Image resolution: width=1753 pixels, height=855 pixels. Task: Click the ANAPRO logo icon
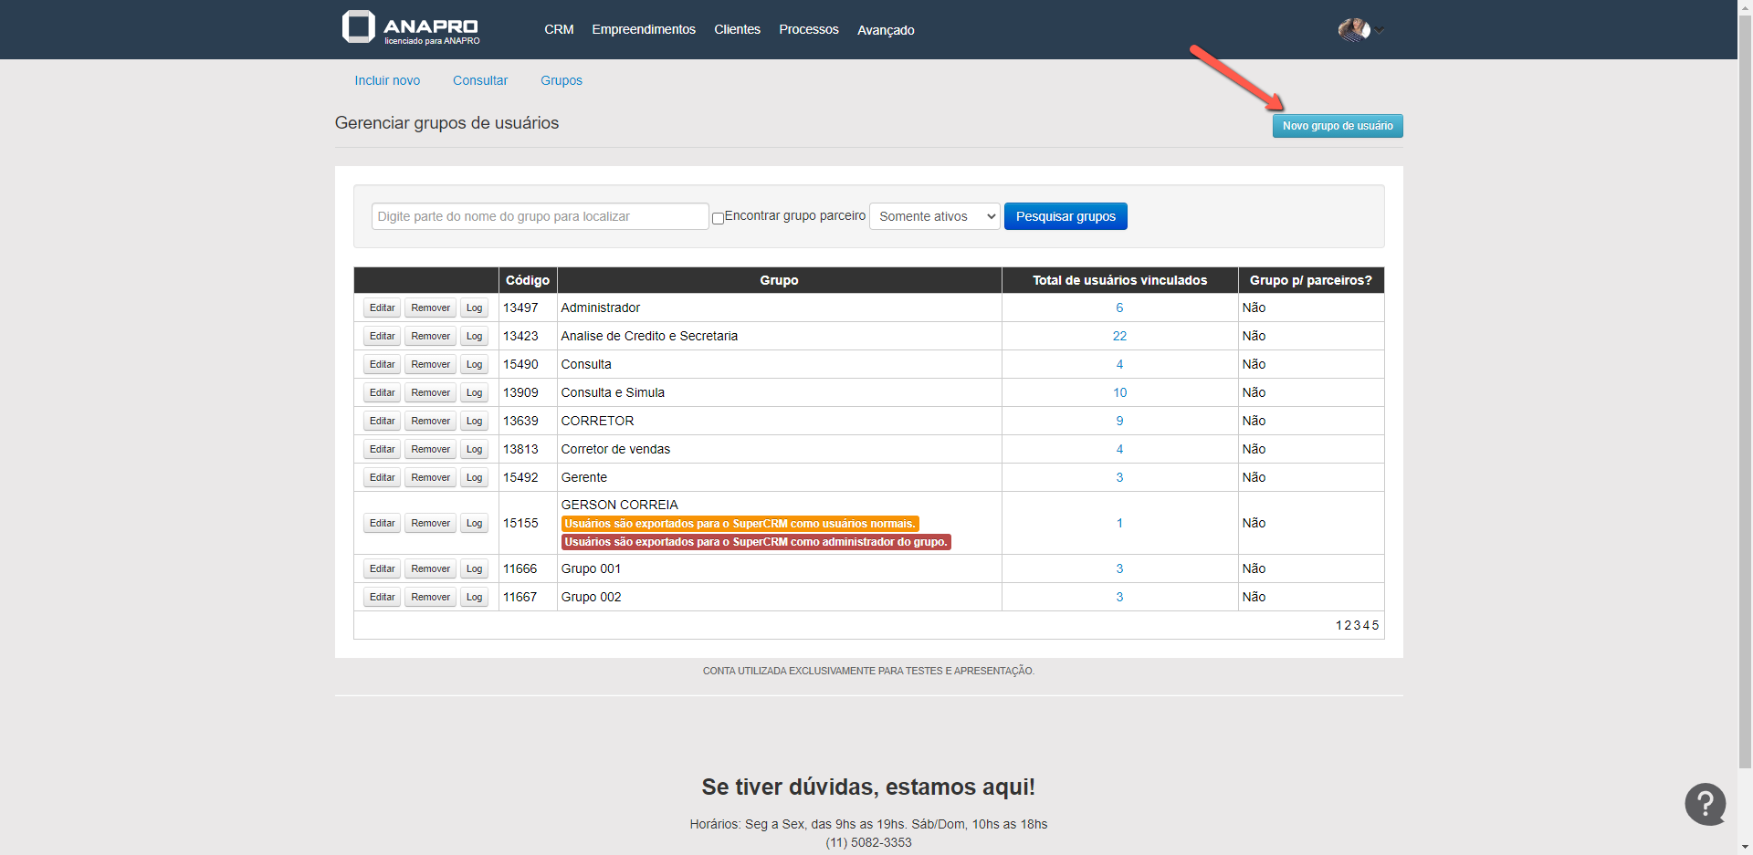(358, 26)
